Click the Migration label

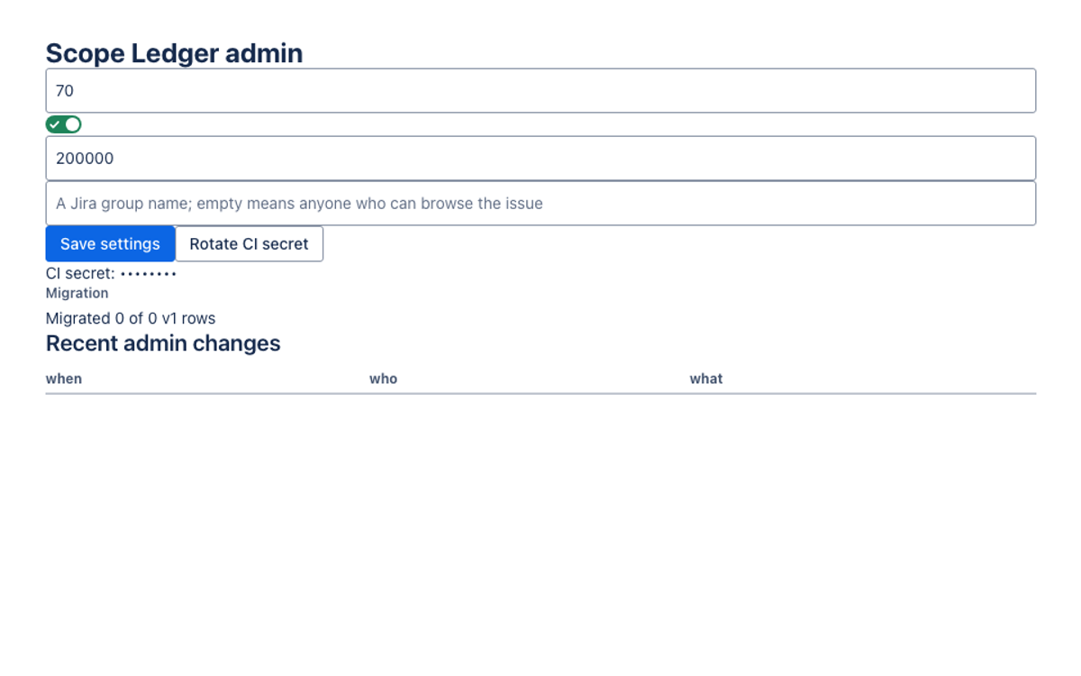pos(77,293)
